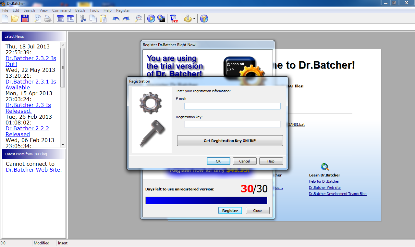The image size is (415, 247).
Task: Click the Latest News scroll down arrow
Action: [63, 145]
